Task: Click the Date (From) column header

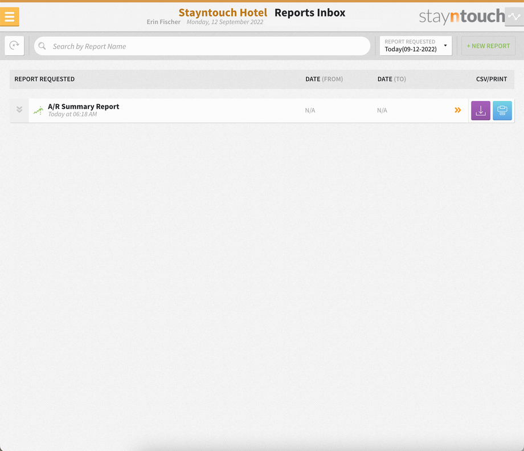Action: tap(324, 79)
